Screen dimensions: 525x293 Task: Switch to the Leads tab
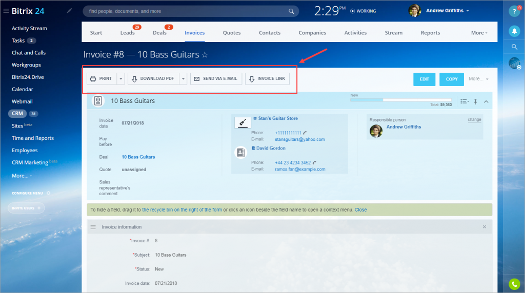click(x=128, y=33)
